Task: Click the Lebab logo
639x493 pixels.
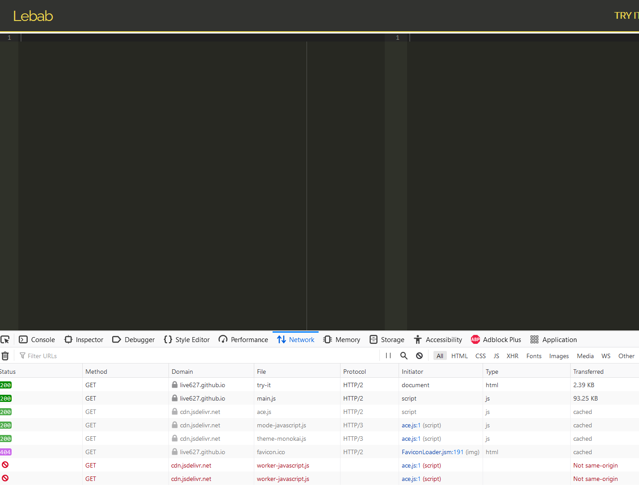Action: (x=33, y=16)
